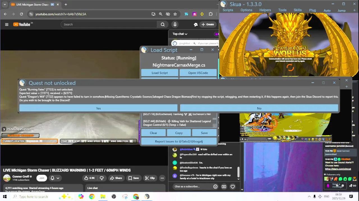Click Open VSCode button

click(x=198, y=73)
